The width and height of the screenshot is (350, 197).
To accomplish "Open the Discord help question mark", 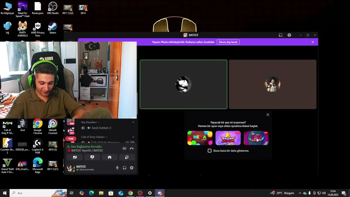I will pyautogui.click(x=289, y=35).
